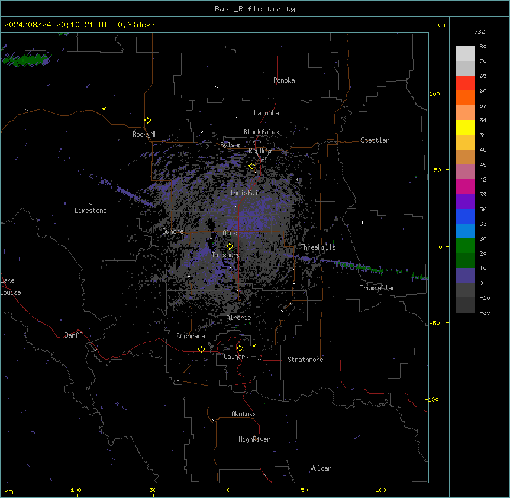The height and width of the screenshot is (498, 510).
Task: Select the purple 36-39 dBZ legend swatch
Action: click(465, 202)
